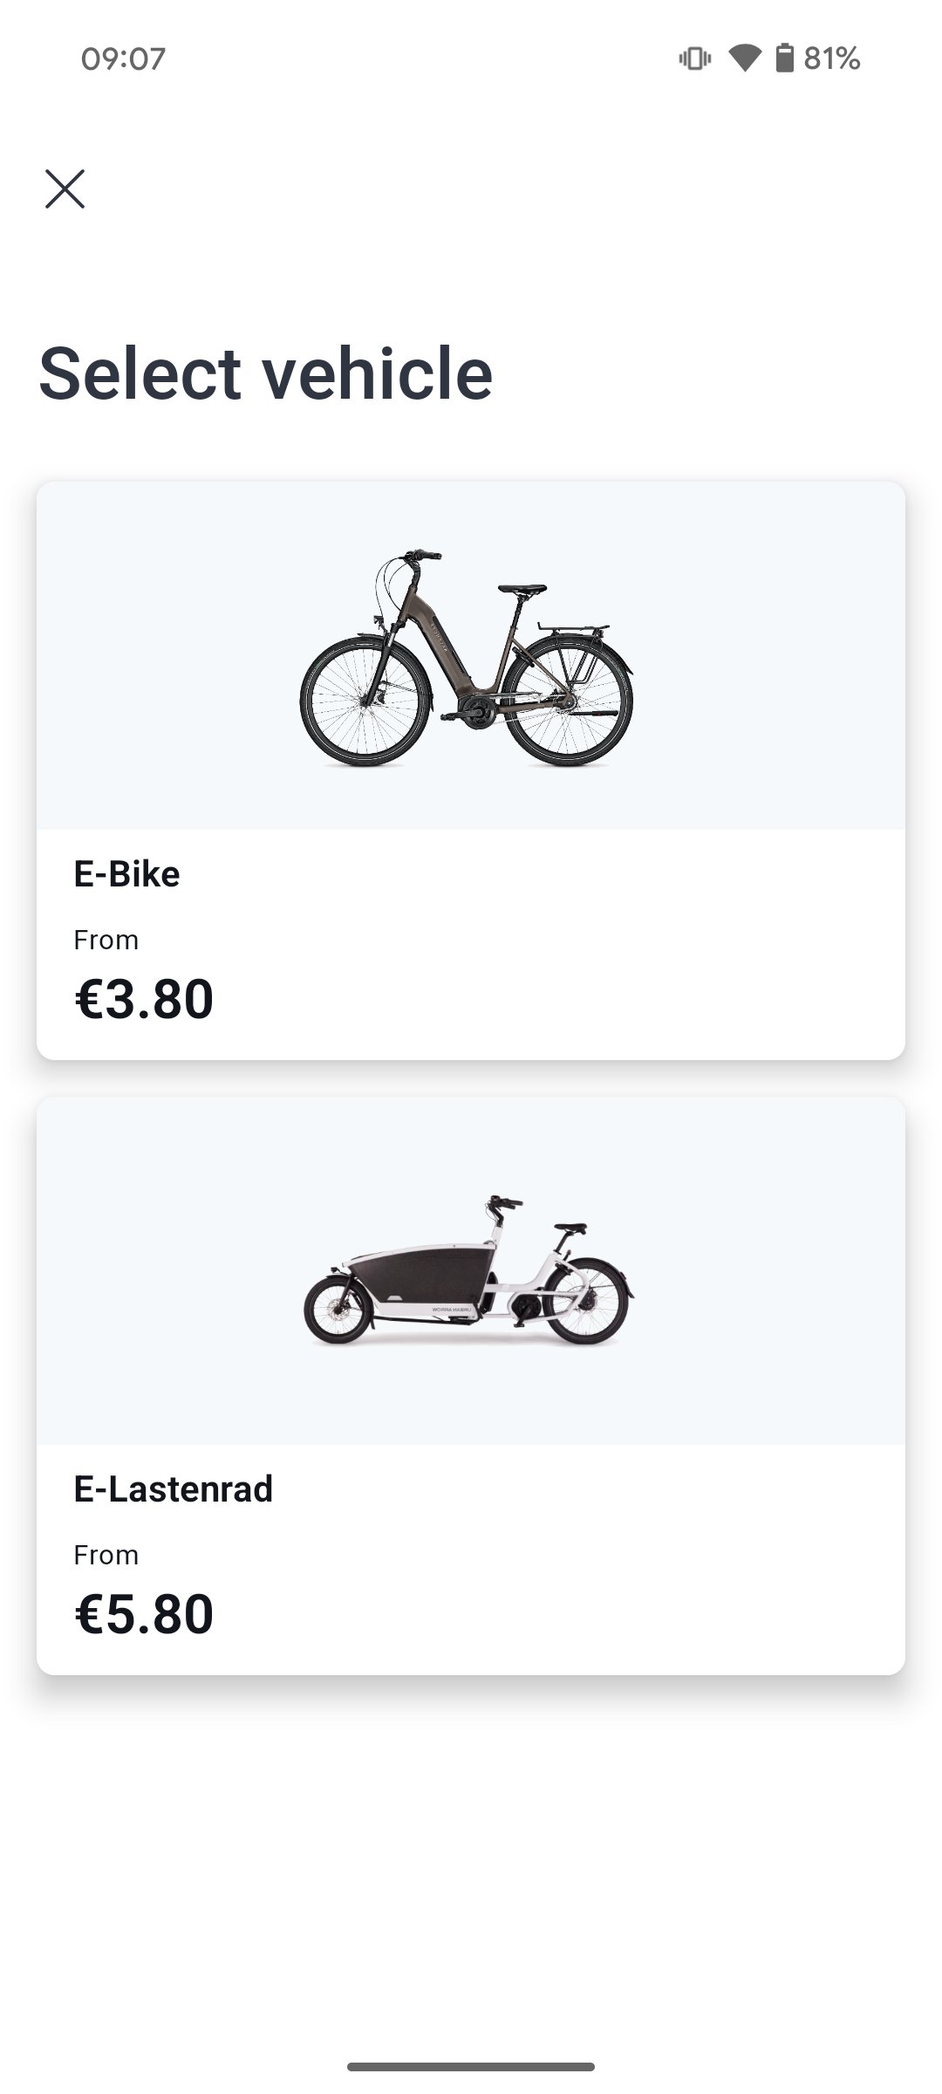
Task: Select the E-Lastenrad title label
Action: [173, 1488]
